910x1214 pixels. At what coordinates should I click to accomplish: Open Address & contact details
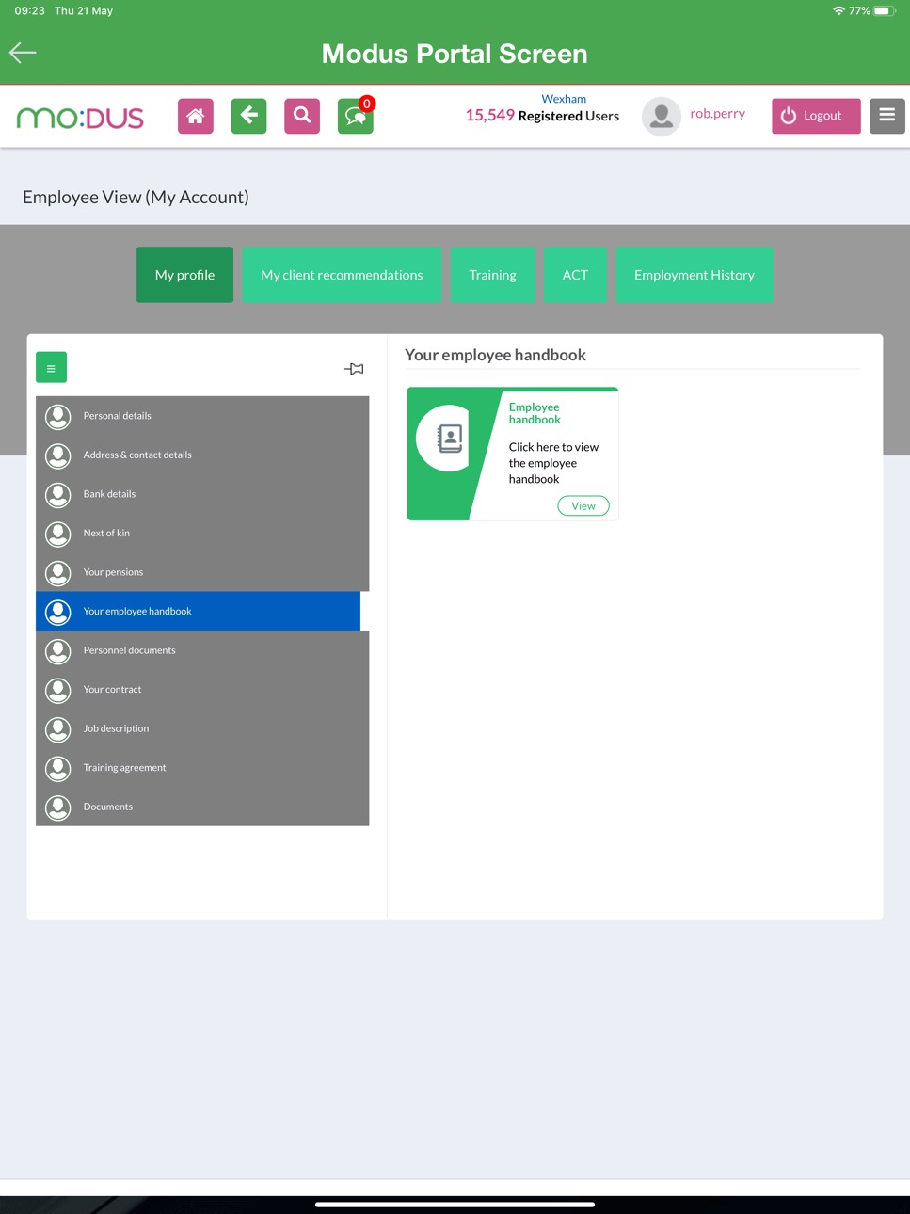pyautogui.click(x=202, y=455)
